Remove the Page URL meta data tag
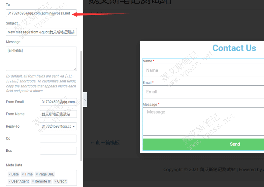264x187 pixels. [x=37, y=174]
